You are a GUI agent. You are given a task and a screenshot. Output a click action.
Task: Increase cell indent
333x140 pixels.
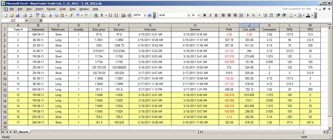tap(284, 15)
